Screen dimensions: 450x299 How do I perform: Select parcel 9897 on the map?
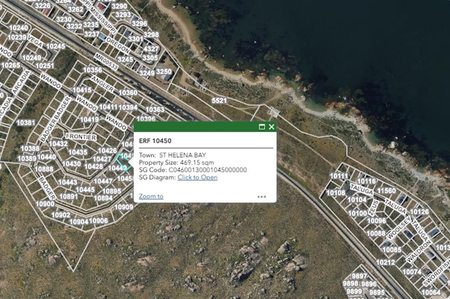pyautogui.click(x=359, y=276)
